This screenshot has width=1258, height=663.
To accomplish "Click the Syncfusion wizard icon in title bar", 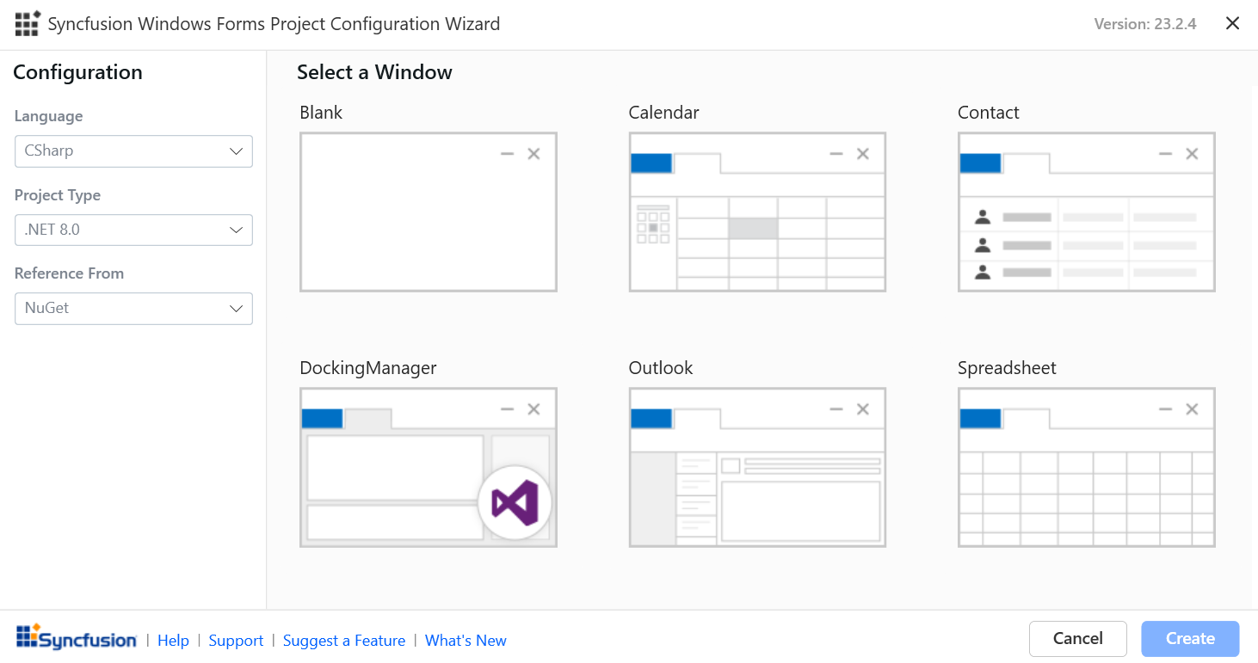I will 28,24.
